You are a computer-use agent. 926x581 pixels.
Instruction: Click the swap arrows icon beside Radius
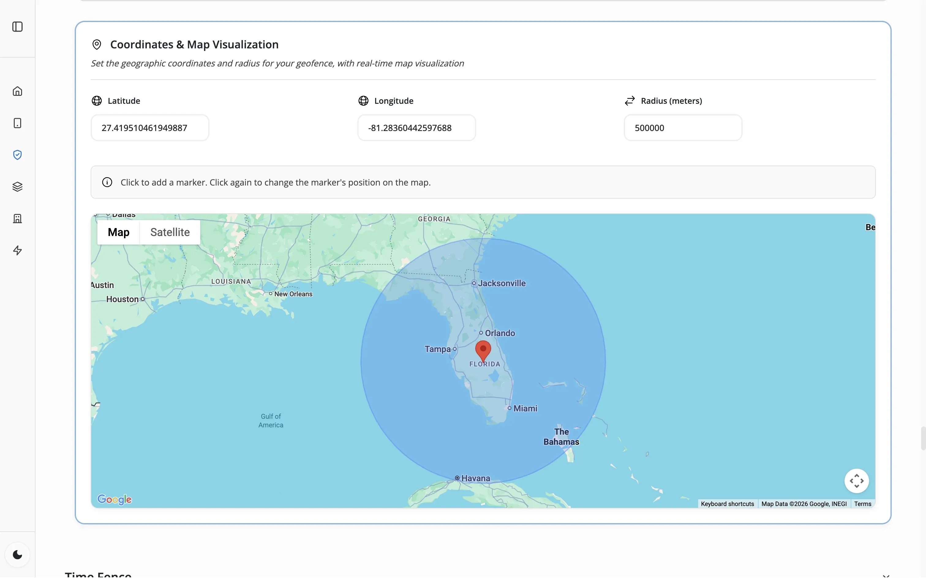(629, 100)
